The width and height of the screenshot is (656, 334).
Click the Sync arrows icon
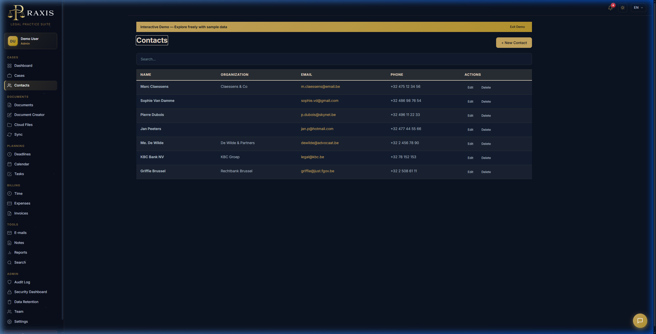(9, 135)
